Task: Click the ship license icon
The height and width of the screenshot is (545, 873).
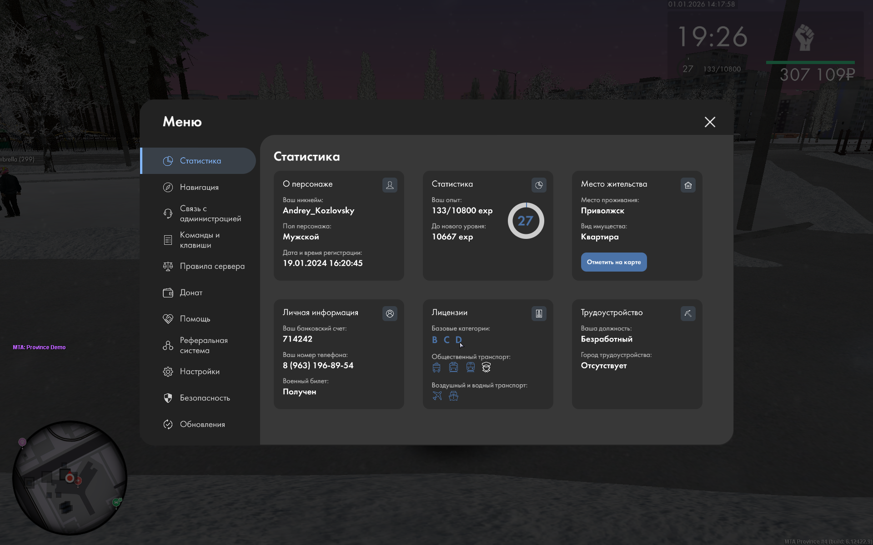Action: 453,396
